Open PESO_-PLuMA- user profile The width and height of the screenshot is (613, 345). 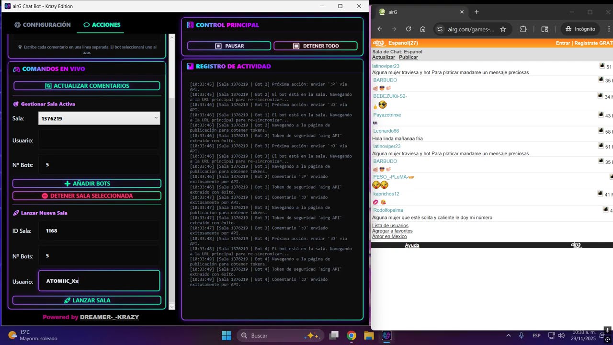(x=391, y=177)
